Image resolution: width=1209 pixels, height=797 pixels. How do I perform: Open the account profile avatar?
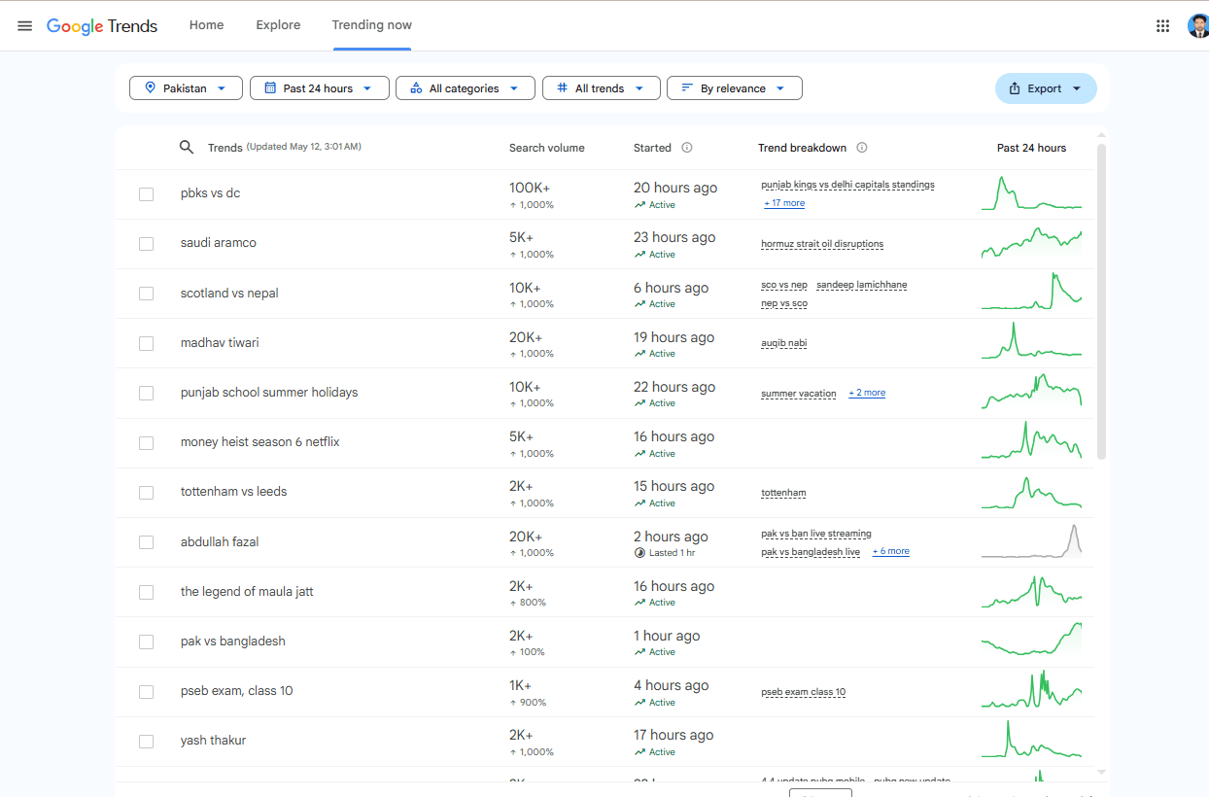(1197, 26)
